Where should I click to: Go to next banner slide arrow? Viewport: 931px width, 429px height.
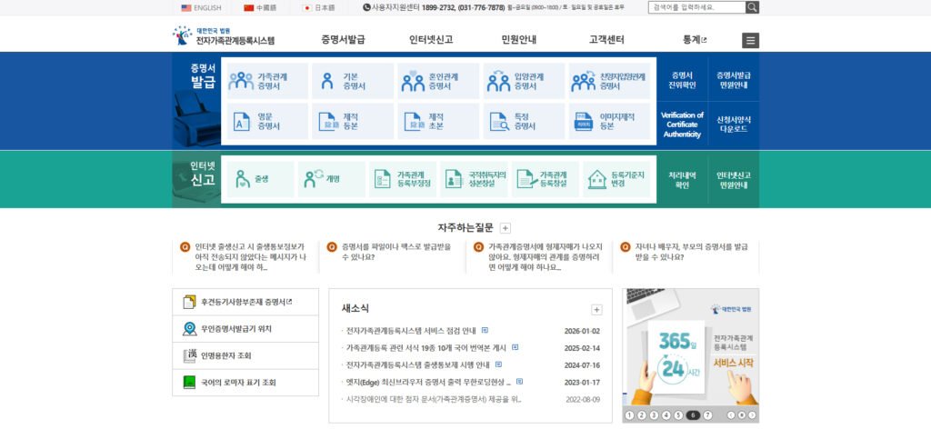pyautogui.click(x=752, y=415)
